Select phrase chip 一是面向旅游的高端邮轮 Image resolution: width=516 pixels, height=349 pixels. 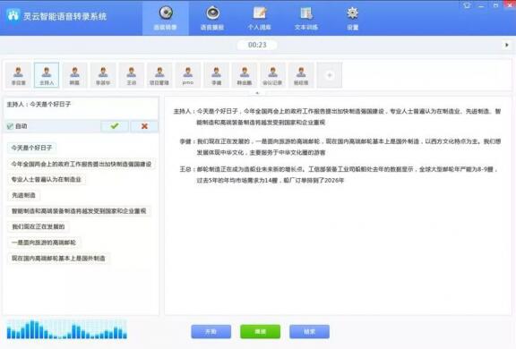coord(44,243)
